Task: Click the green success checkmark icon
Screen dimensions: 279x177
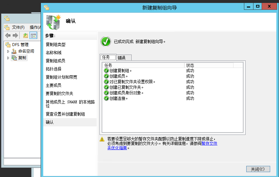Action: [106, 41]
